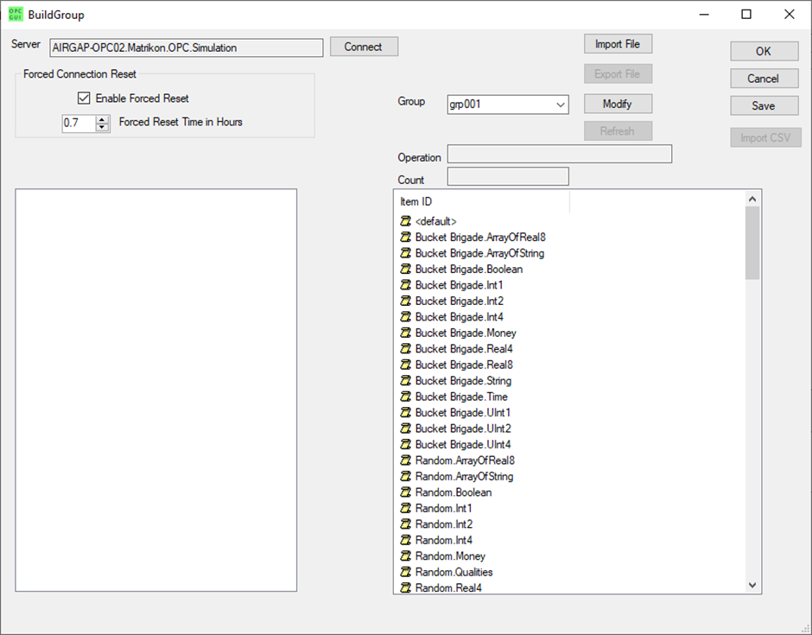Select the Random.Int2 item text
Viewport: 812px width, 635px height.
444,524
